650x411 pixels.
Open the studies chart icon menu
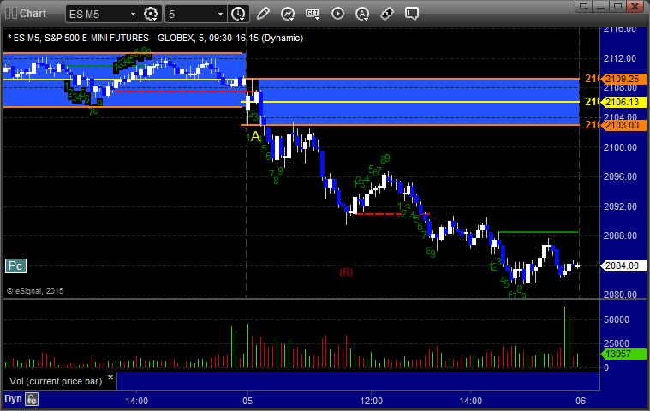coord(288,14)
